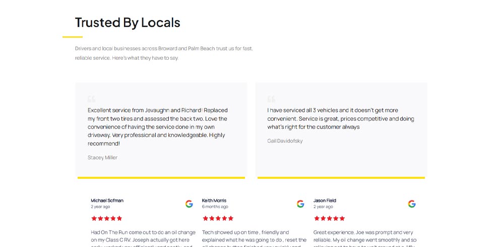This screenshot has width=504, height=247.
Task: Click "6 months ago" under Keith Morris
Action: point(215,207)
